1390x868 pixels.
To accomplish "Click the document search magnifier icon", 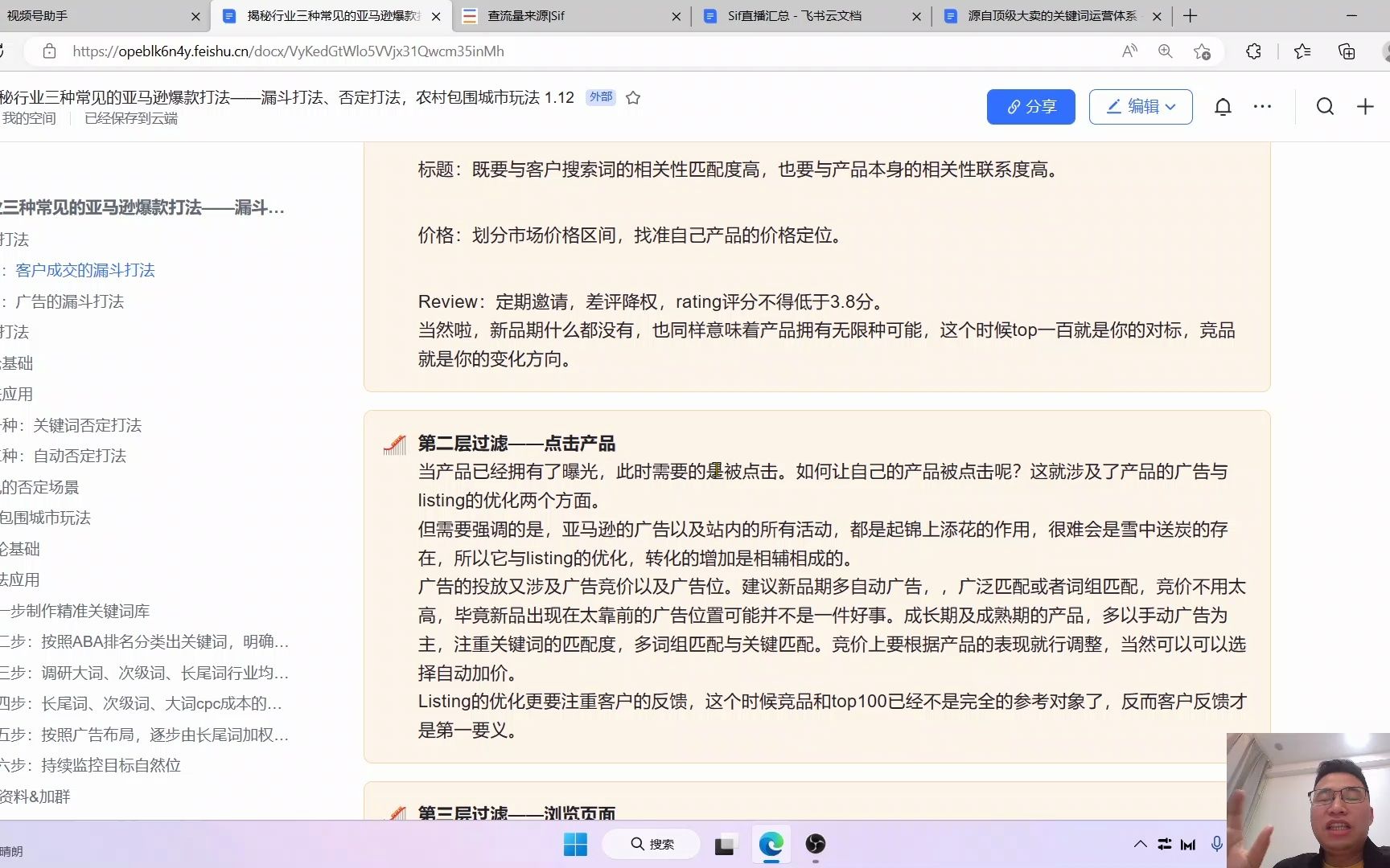I will (1325, 107).
